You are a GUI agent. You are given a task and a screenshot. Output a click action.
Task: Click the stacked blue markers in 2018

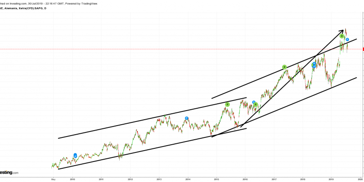[314, 65]
